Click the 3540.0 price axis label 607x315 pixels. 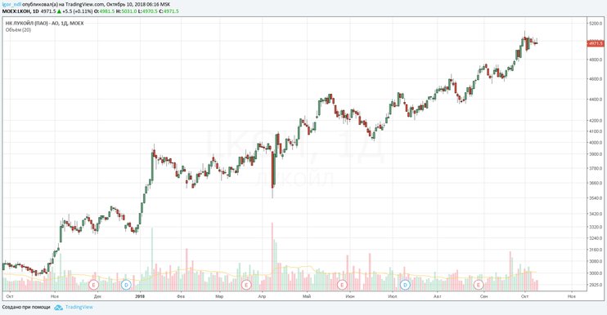pyautogui.click(x=596, y=198)
